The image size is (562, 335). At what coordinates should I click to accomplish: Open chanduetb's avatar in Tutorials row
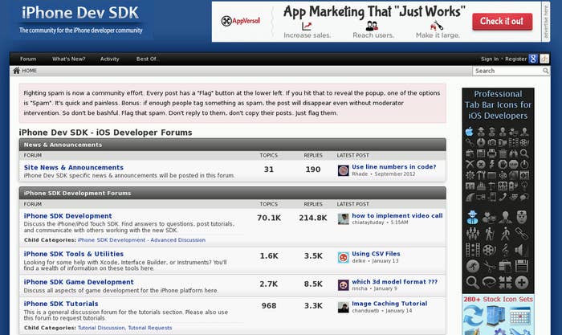(x=343, y=308)
